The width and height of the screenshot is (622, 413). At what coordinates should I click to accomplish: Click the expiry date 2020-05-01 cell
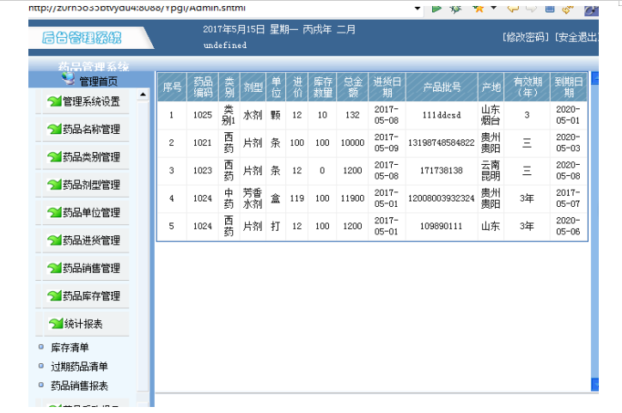pos(568,115)
